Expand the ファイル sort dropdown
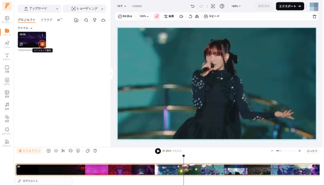Viewport: 324px width, 185px height. pos(25,28)
